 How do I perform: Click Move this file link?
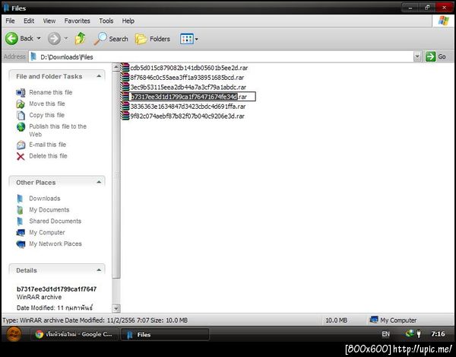tap(47, 104)
